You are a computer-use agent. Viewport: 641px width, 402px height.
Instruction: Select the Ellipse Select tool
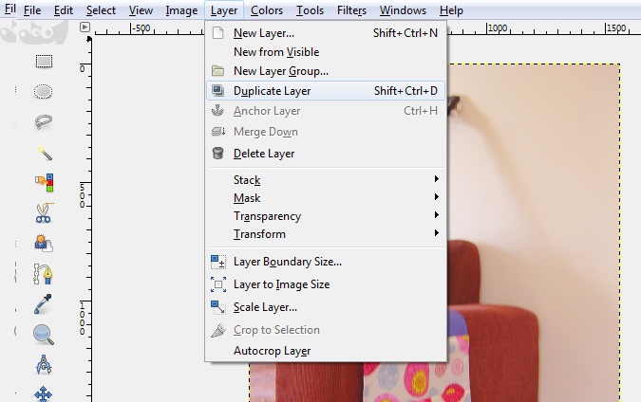click(x=43, y=92)
